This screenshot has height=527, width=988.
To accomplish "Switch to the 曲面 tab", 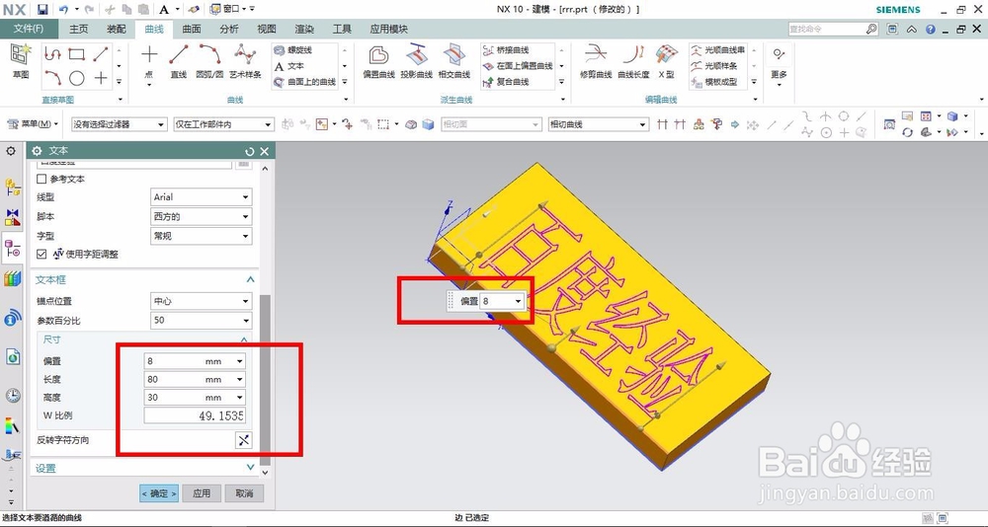I will (x=192, y=29).
